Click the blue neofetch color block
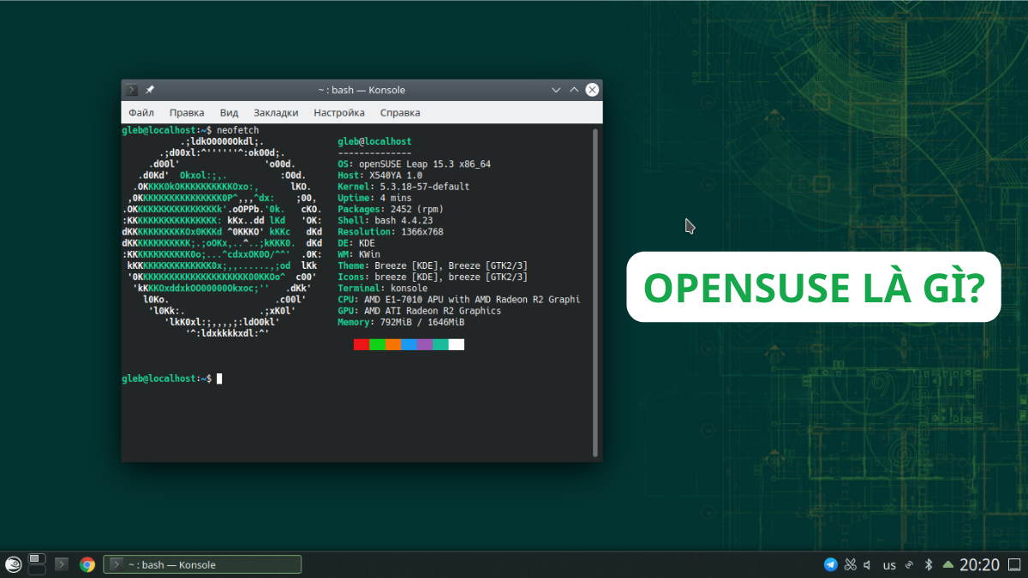The width and height of the screenshot is (1028, 578). coord(409,344)
